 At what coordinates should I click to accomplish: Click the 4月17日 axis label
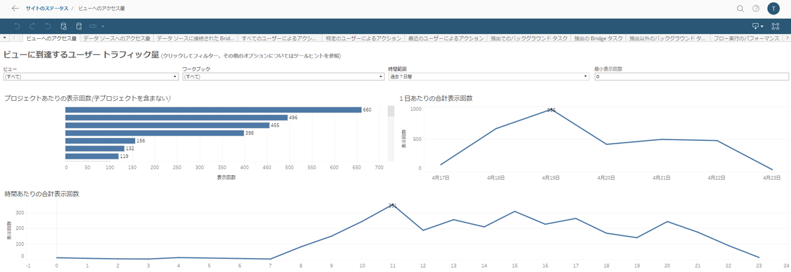pos(440,177)
